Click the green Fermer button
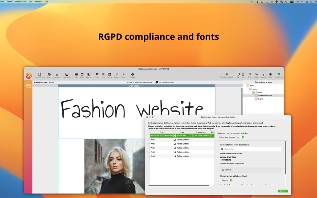This screenshot has height=198, width=317. click(x=283, y=191)
